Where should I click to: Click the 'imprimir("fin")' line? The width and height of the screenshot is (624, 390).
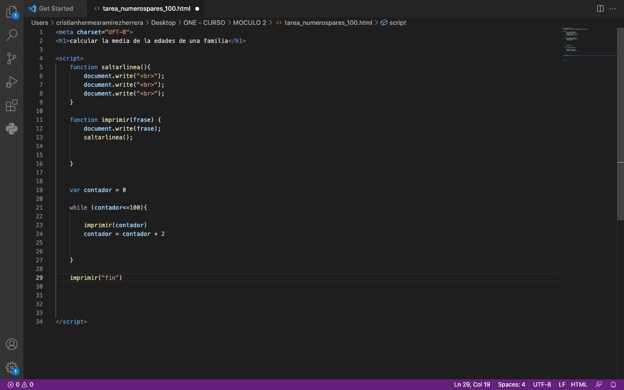[96, 278]
